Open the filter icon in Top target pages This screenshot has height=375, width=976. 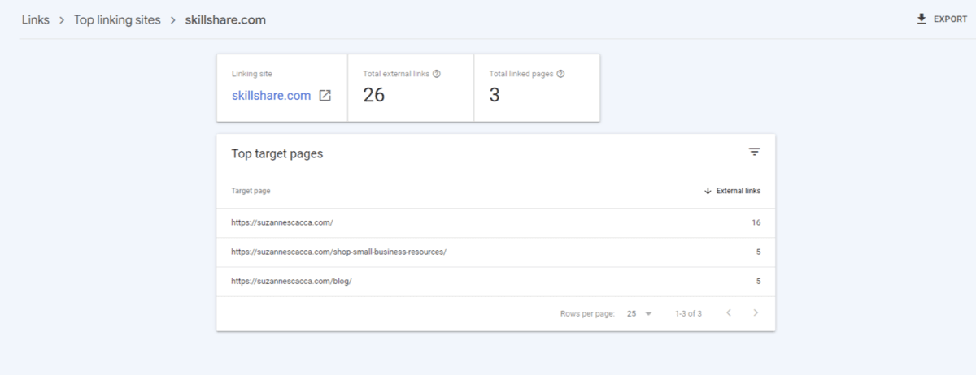[754, 153]
